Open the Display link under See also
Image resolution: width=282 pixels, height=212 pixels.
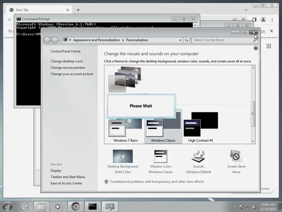pyautogui.click(x=56, y=171)
